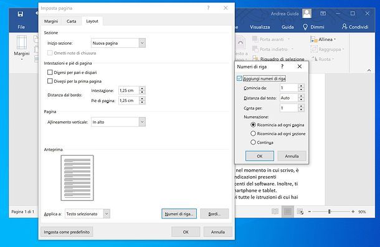The image size is (380, 247).
Task: Switch to Margini tab
Action: 51,21
